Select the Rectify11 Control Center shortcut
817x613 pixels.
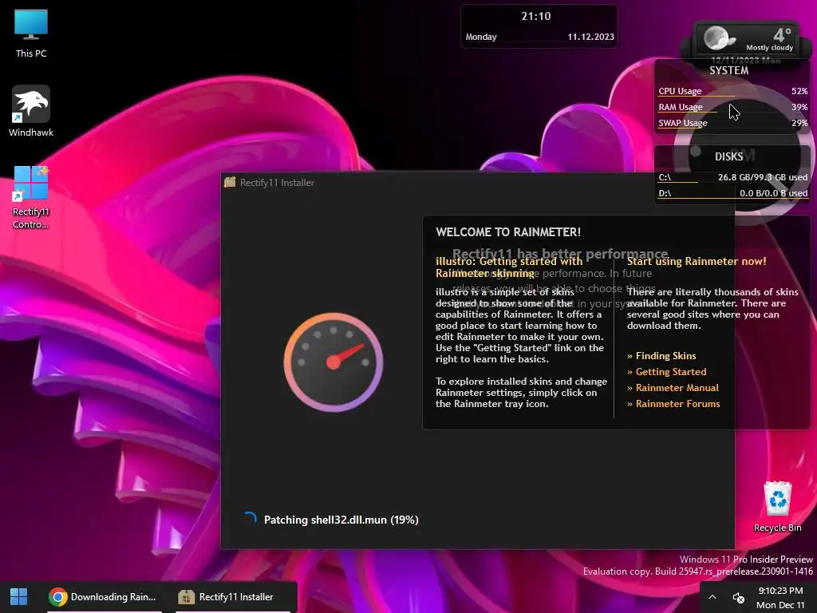point(31,197)
